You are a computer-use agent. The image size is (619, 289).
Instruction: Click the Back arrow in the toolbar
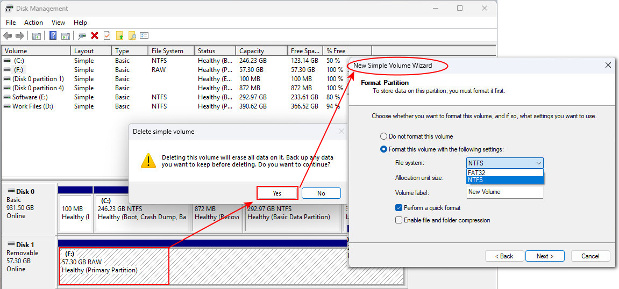click(x=8, y=36)
